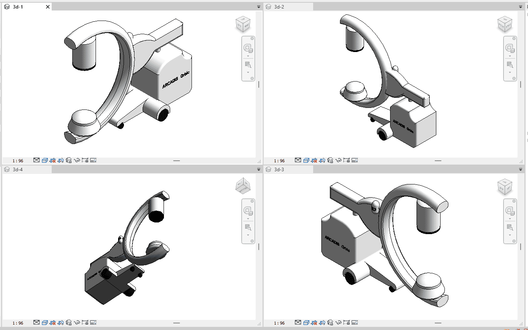Toggle Crop View in the 3d-1 view

point(53,160)
